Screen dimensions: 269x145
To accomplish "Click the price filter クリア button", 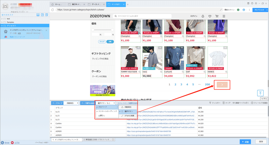I will 102,42.
